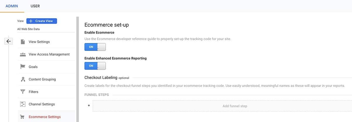Viewport: 352px width, 122px height.
Task: Click the View Settings document icon
Action: click(23, 42)
